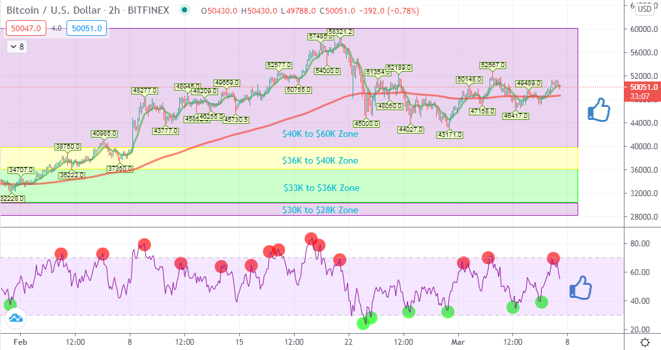Viewport: 661px width, 350px height.
Task: Click the 4.0 spread value
Action: pos(56,28)
